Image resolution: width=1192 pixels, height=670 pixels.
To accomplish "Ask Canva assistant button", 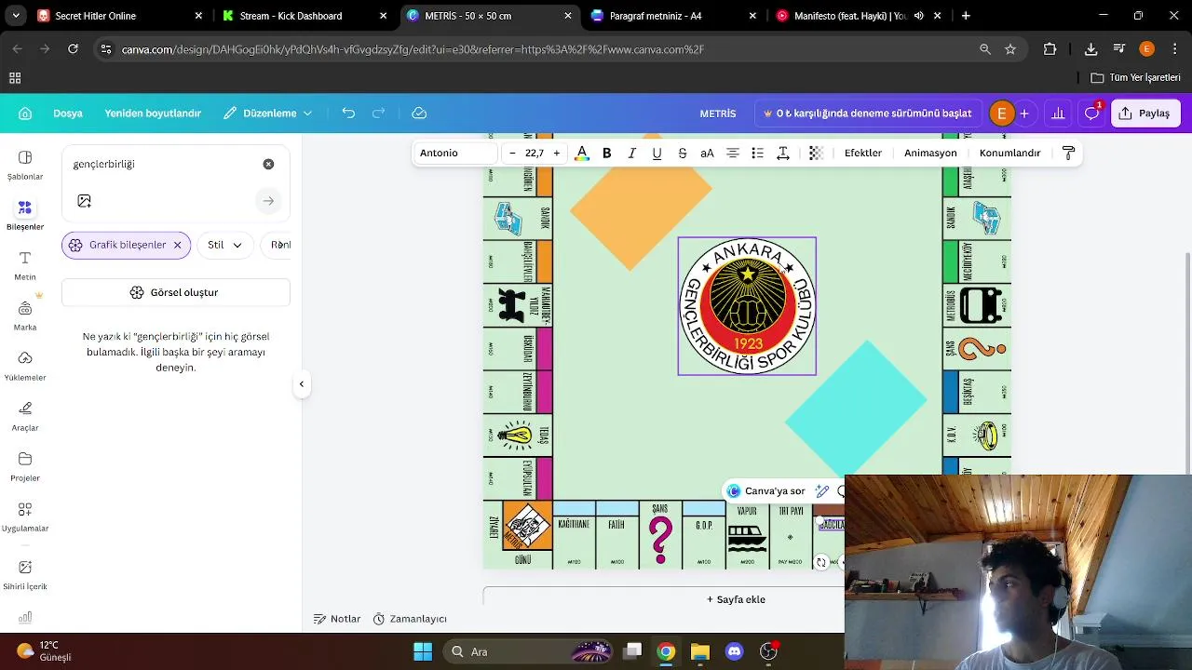I will [766, 490].
